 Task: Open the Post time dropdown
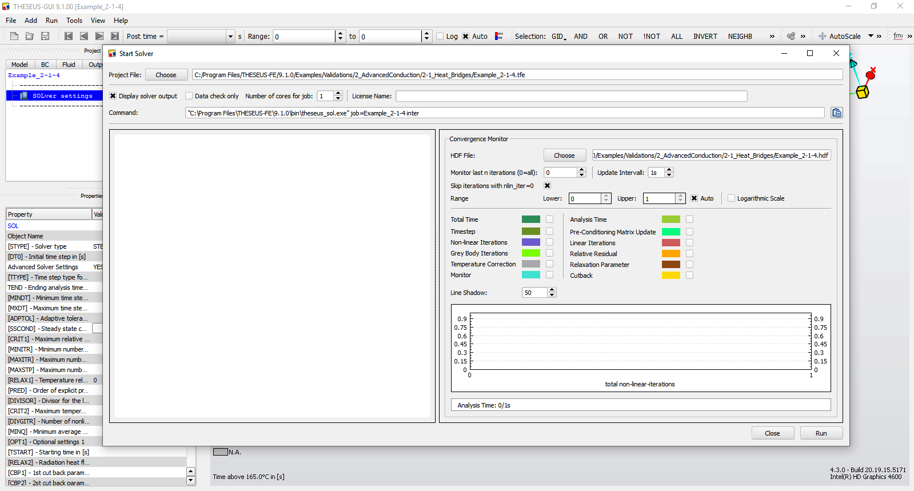[230, 37]
